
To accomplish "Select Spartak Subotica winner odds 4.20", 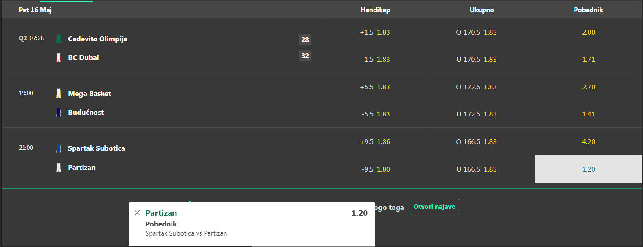I will pos(589,141).
